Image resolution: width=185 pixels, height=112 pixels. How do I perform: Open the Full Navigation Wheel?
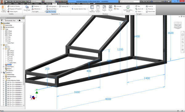coord(128,9)
